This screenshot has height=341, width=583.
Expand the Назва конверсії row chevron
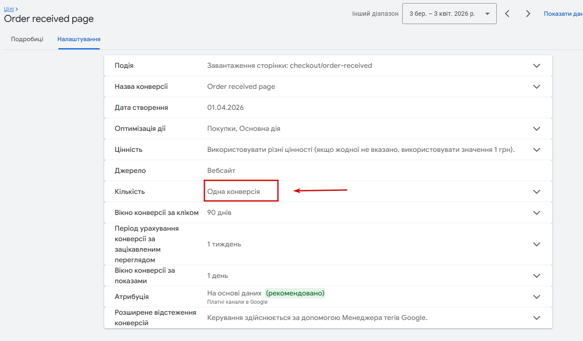tap(537, 87)
